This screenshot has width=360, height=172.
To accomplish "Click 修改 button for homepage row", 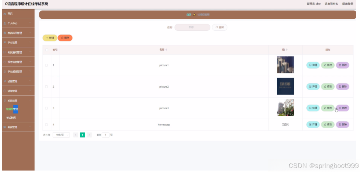I will (328, 125).
